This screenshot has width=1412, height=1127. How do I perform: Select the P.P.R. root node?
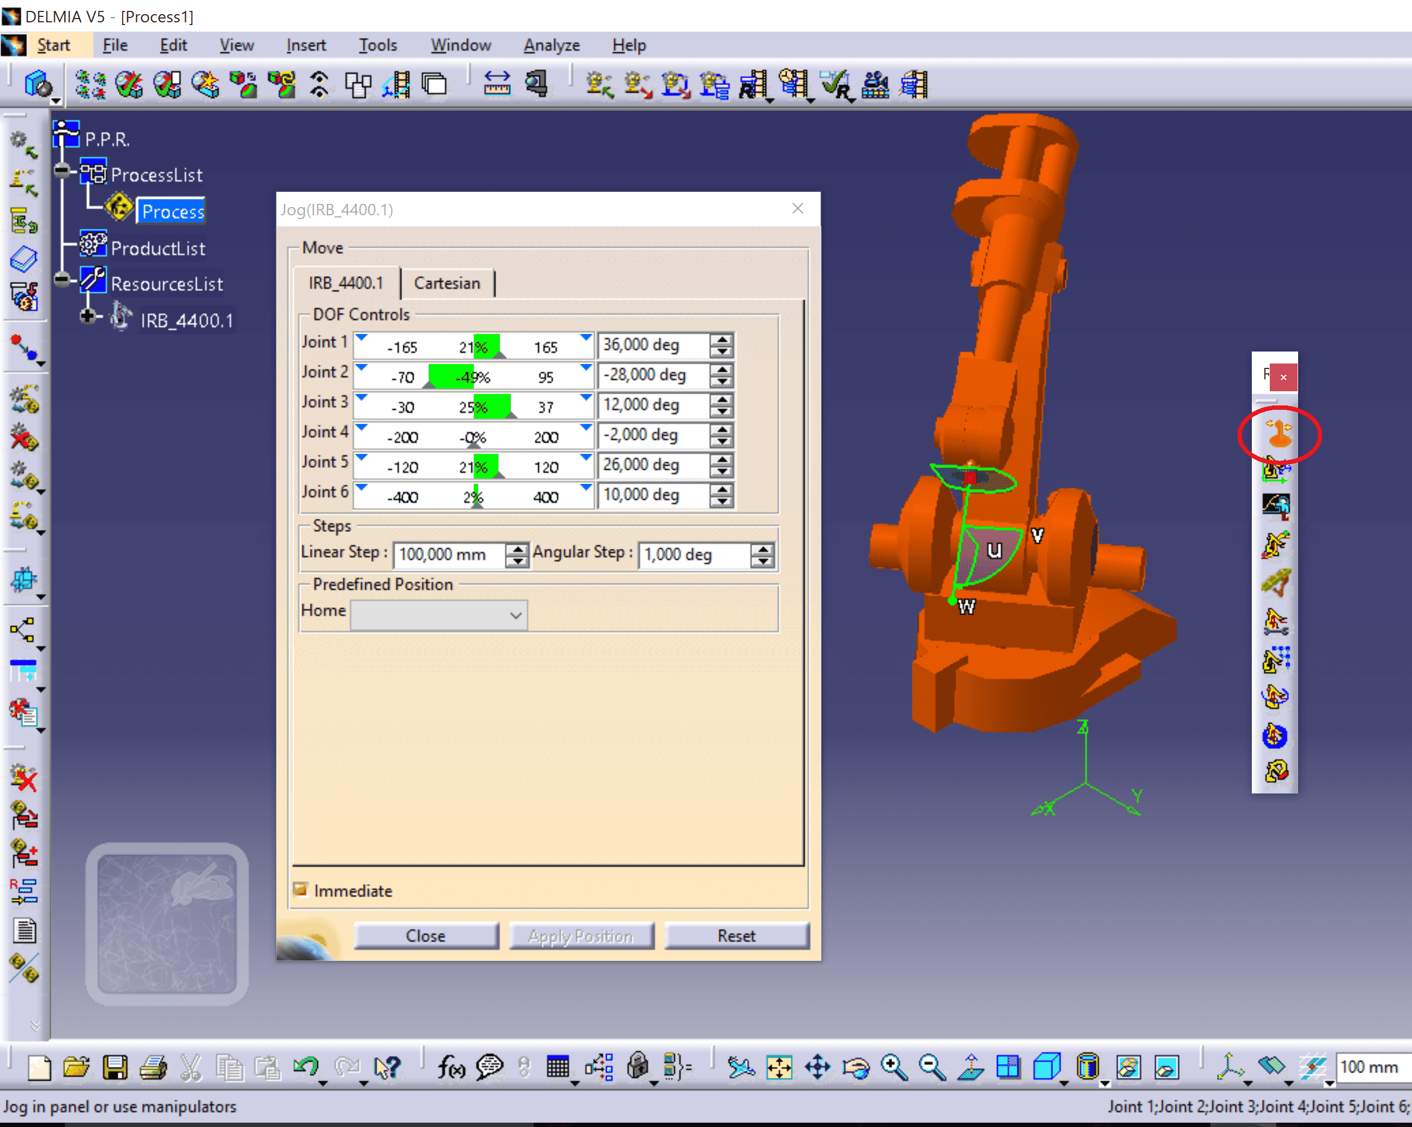[x=107, y=139]
